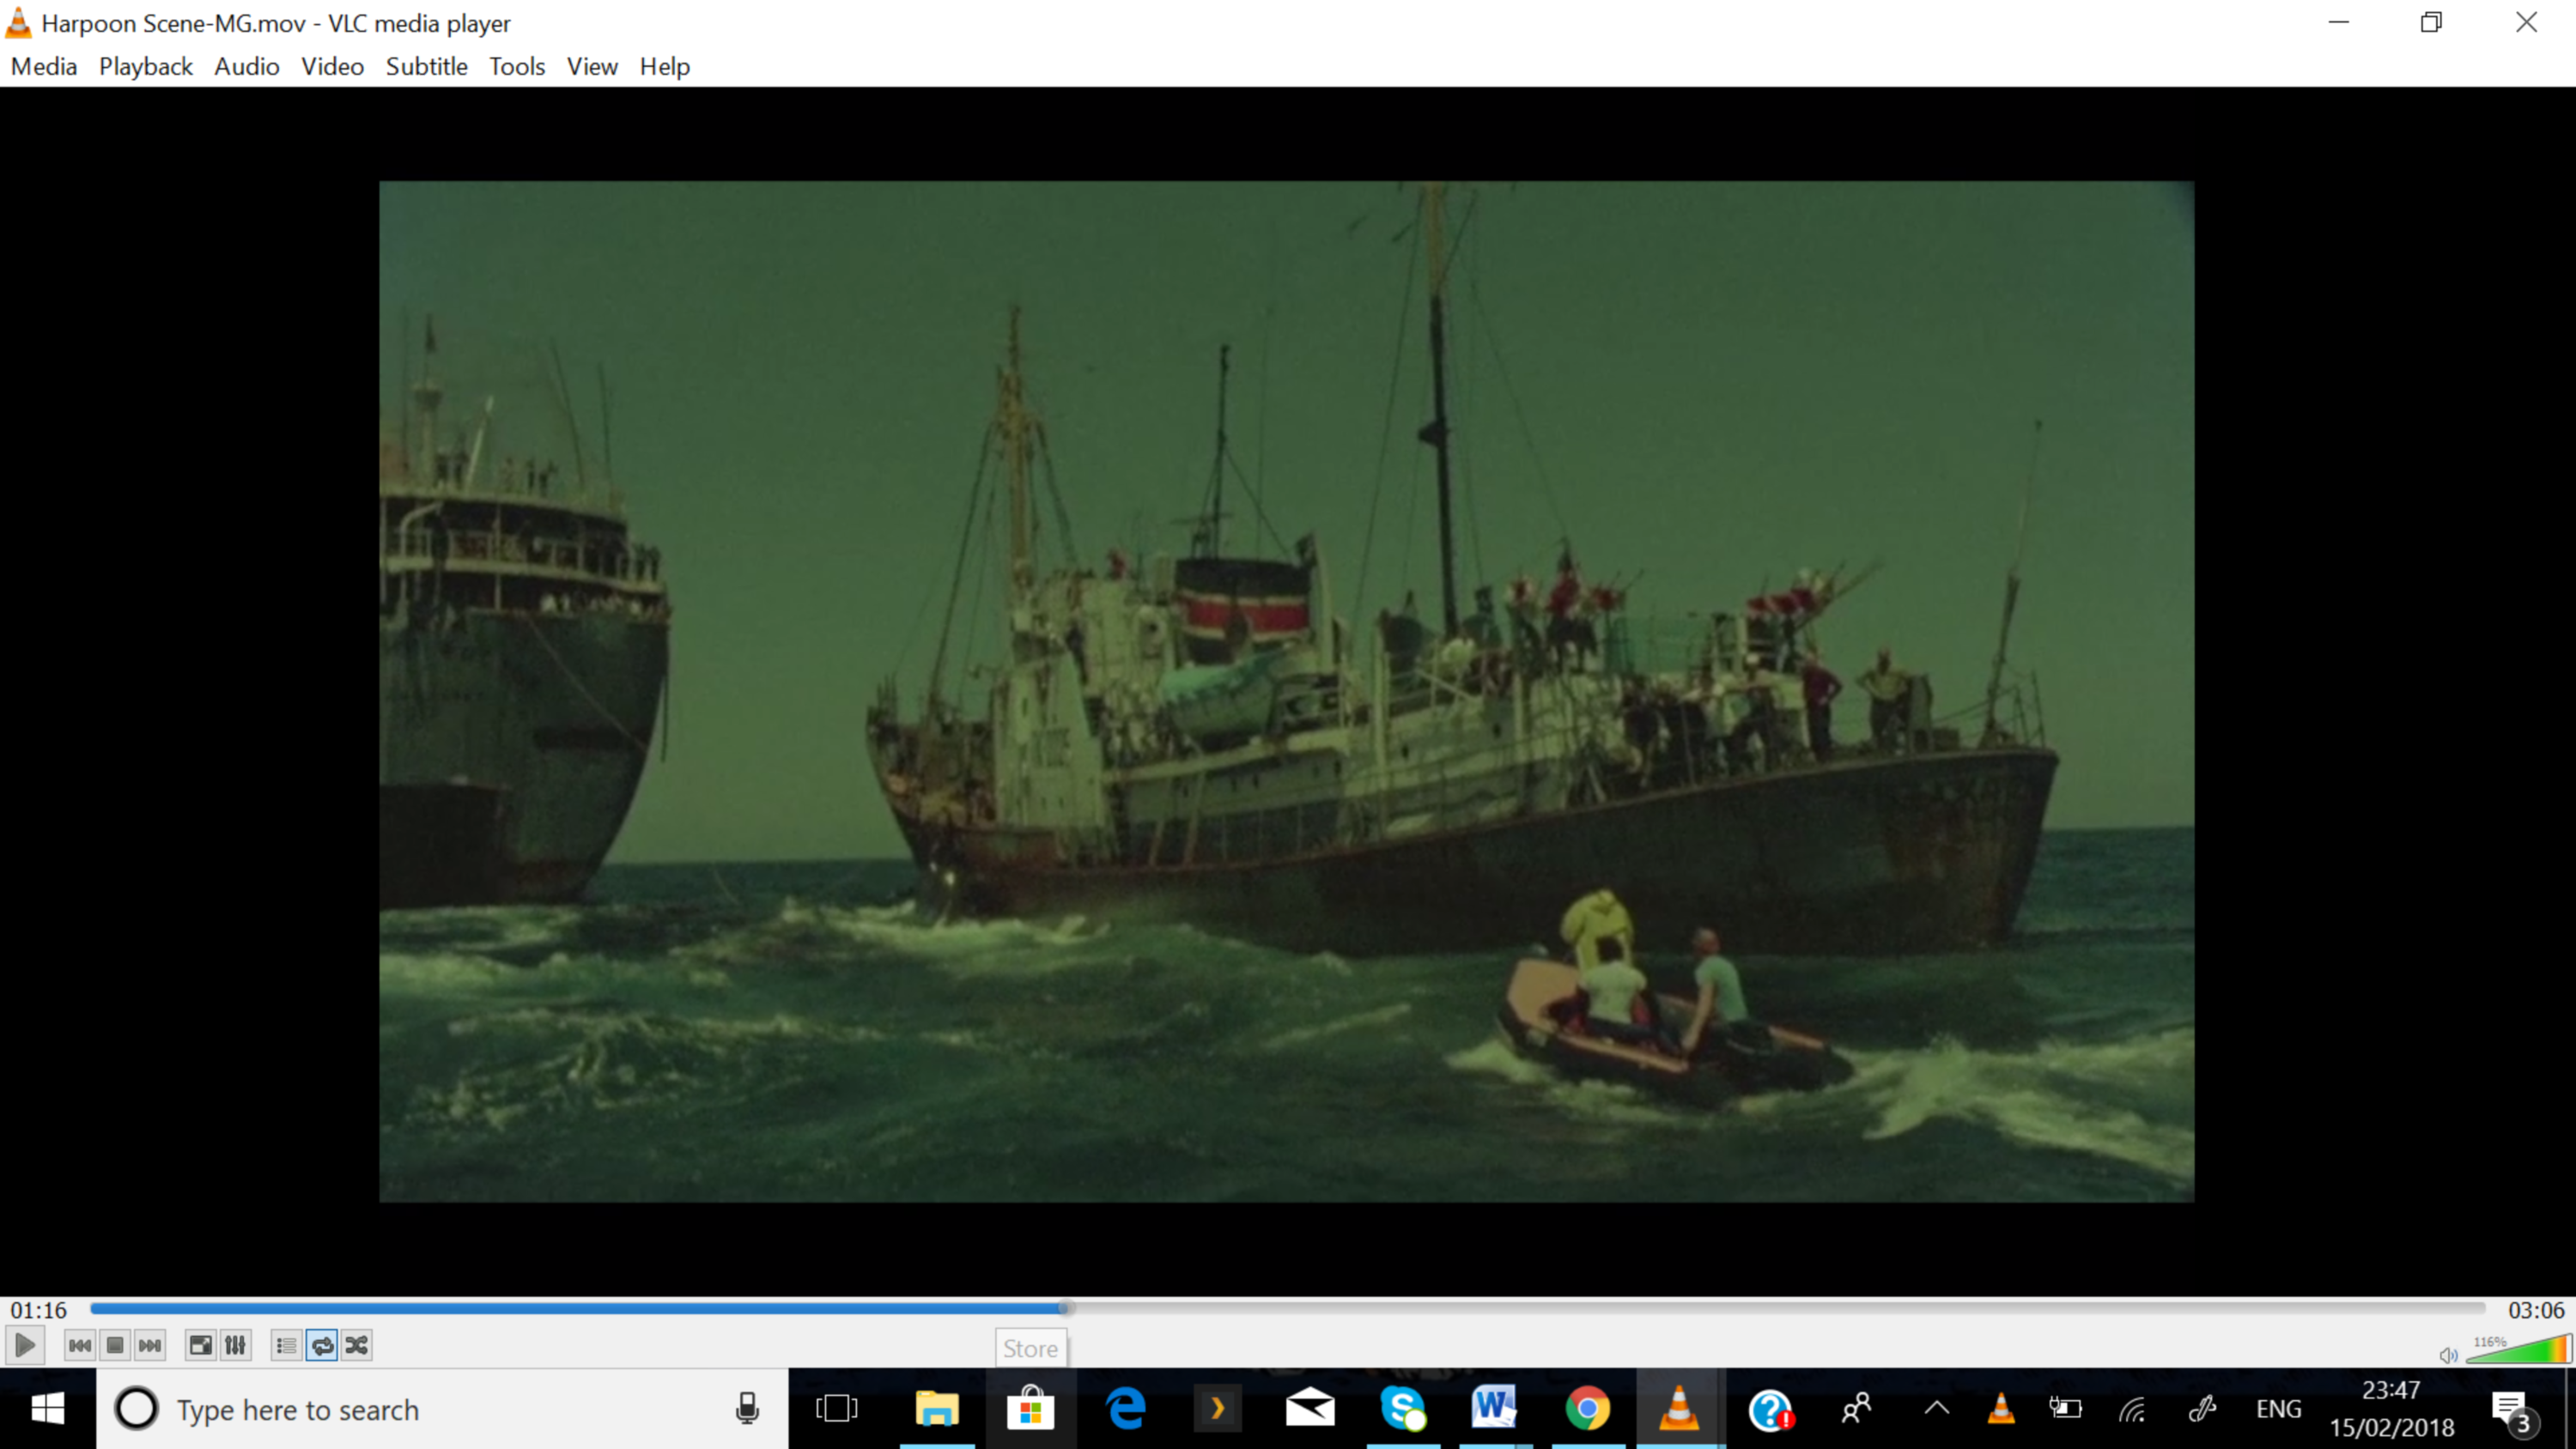Toggle the random shuffle button
Viewport: 2576px width, 1449px height.
(x=357, y=1345)
